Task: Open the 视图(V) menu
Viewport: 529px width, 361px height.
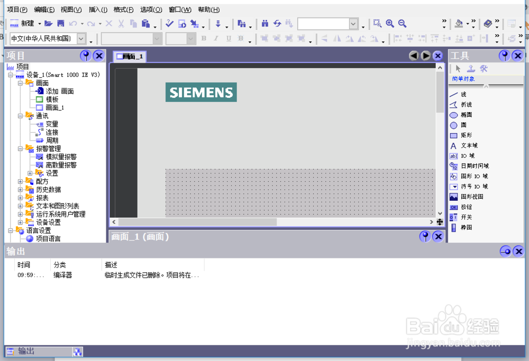Action: coord(71,10)
